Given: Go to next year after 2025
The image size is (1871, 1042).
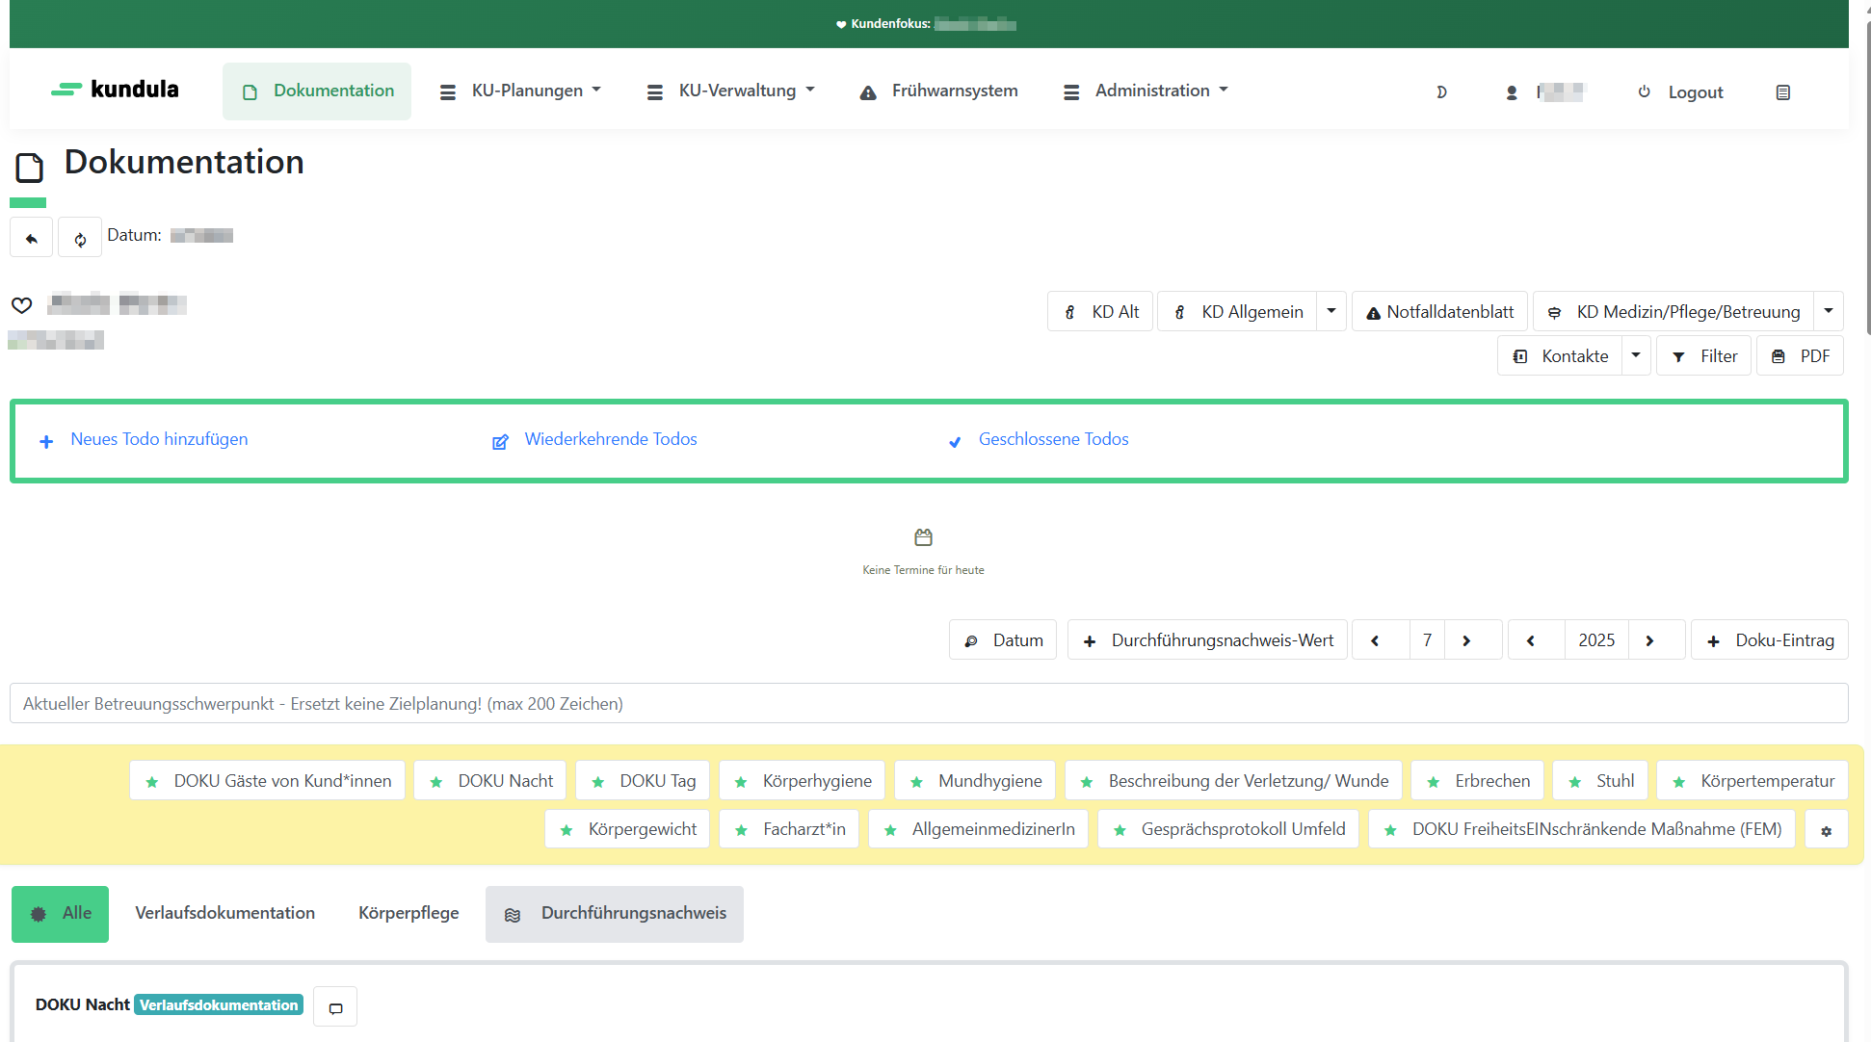Looking at the screenshot, I should coord(1650,640).
